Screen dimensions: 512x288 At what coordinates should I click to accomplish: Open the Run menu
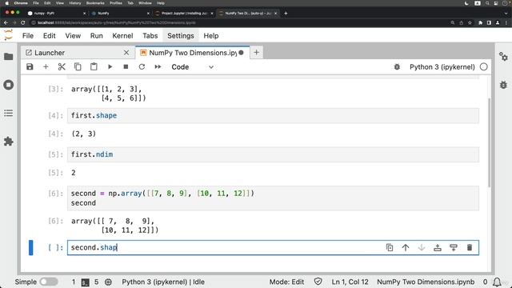pos(97,36)
